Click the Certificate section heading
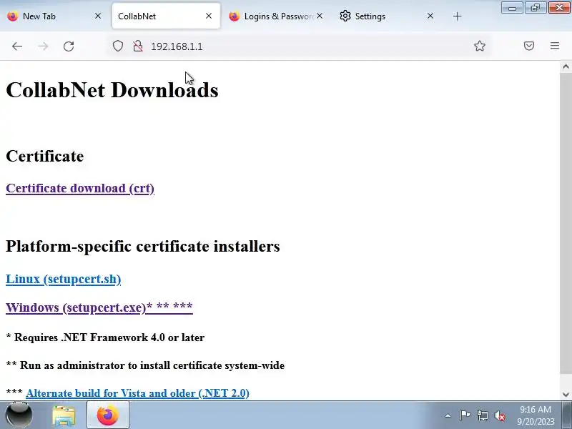The height and width of the screenshot is (429, 572). (x=45, y=156)
